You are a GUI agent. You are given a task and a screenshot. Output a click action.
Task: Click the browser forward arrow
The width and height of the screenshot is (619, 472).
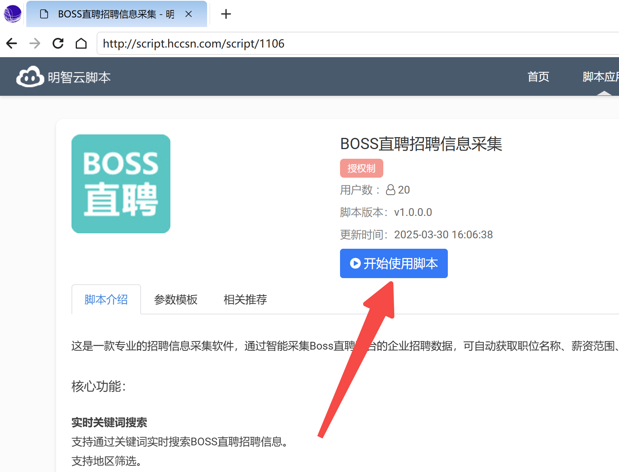[x=35, y=43]
